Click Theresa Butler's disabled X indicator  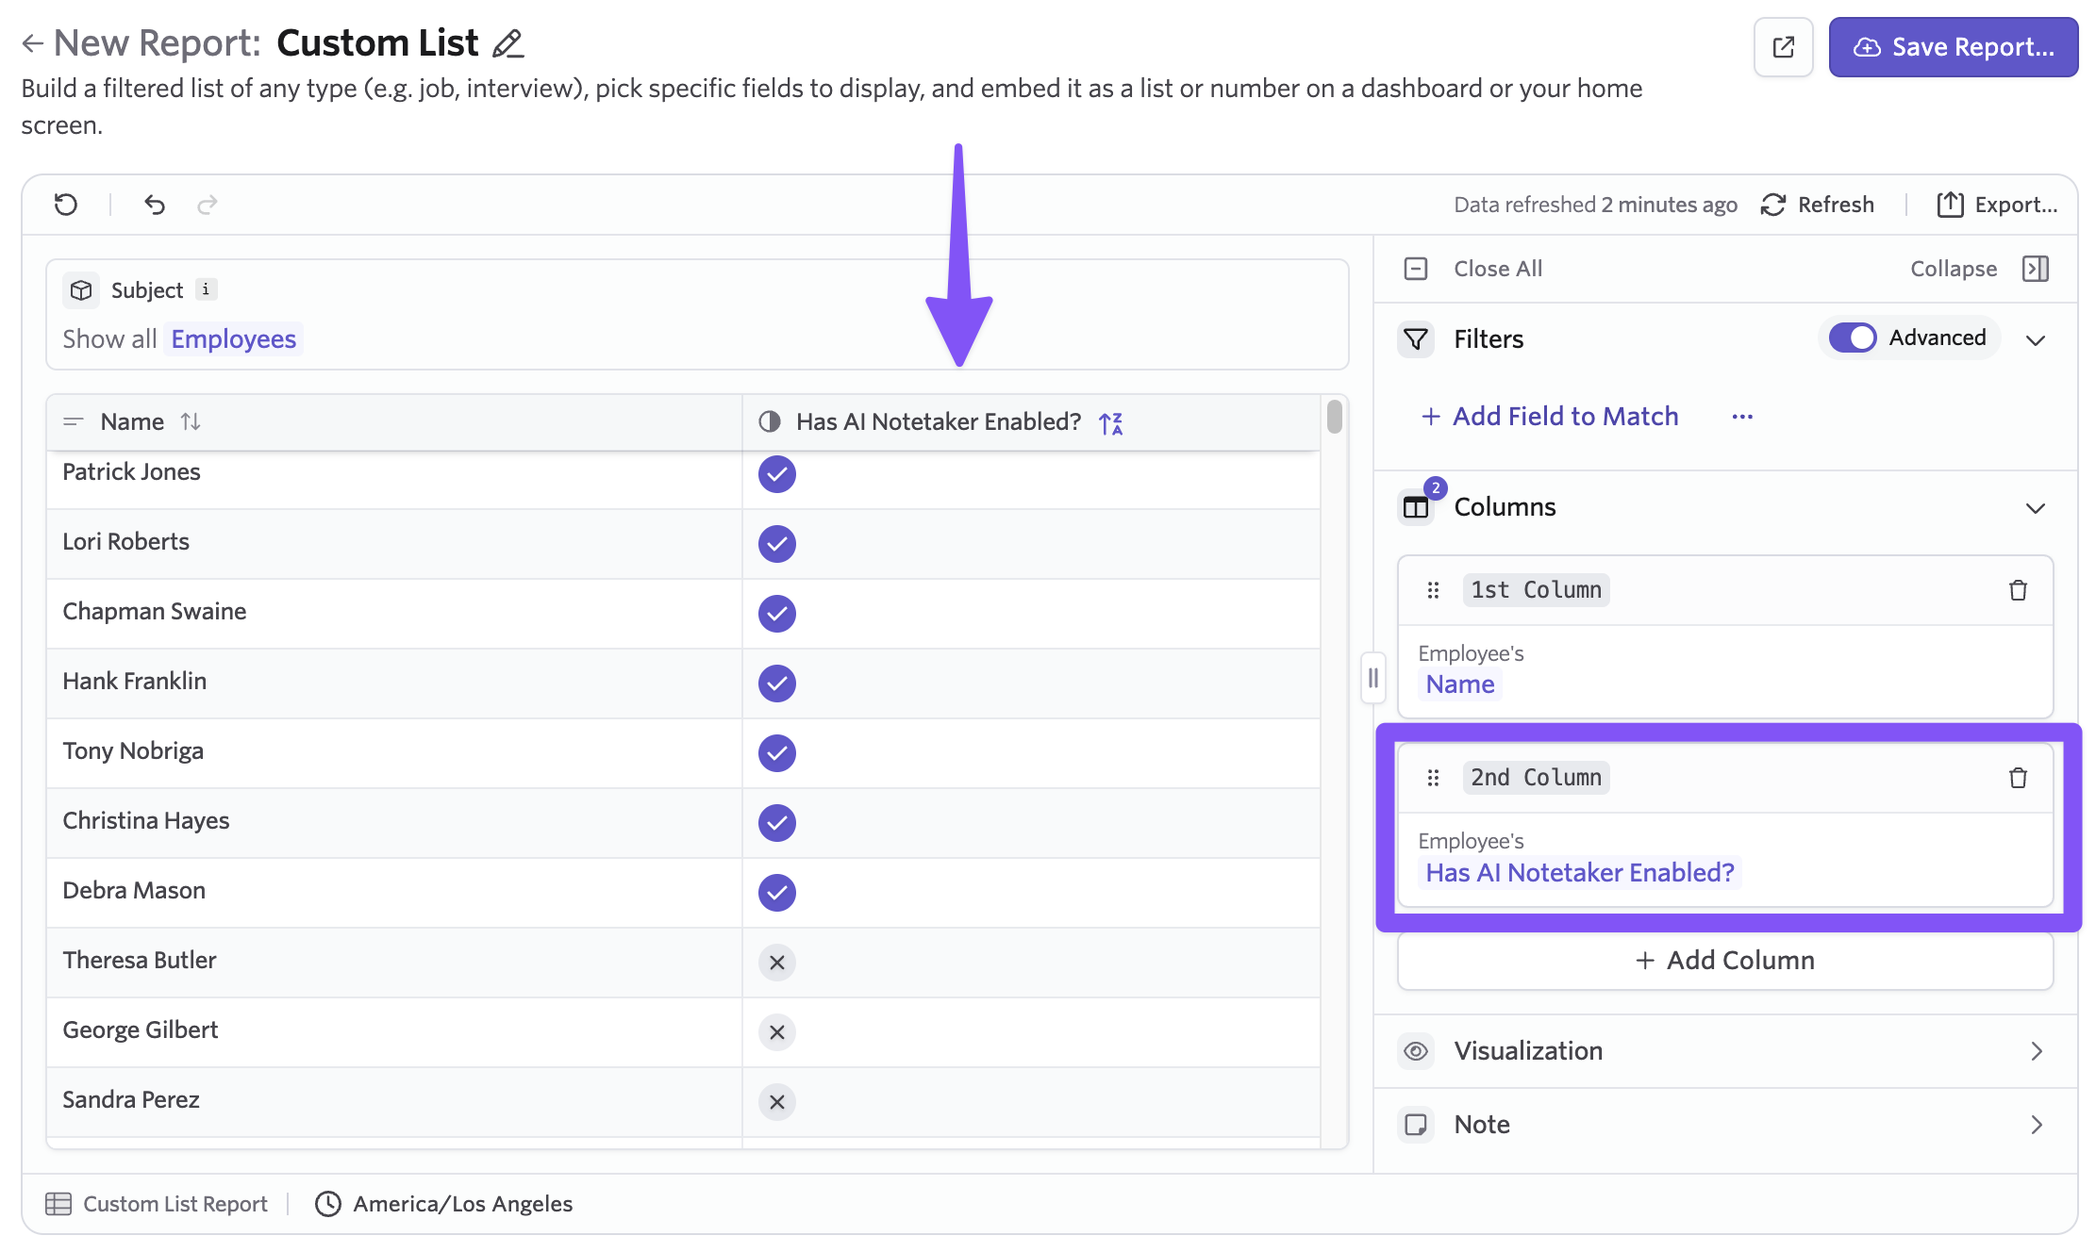pyautogui.click(x=776, y=963)
